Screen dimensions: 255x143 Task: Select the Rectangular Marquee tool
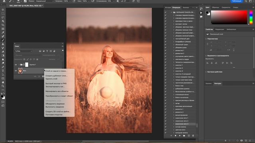[x=3, y=14]
